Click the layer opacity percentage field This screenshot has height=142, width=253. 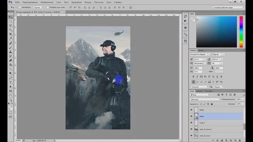(x=238, y=99)
